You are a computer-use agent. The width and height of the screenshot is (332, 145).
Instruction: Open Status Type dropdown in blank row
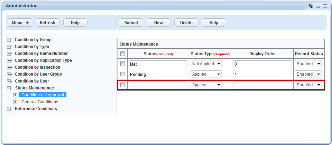[206, 85]
